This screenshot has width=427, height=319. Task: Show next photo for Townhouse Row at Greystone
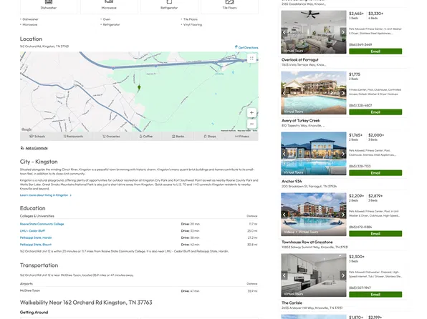pyautogui.click(x=343, y=215)
